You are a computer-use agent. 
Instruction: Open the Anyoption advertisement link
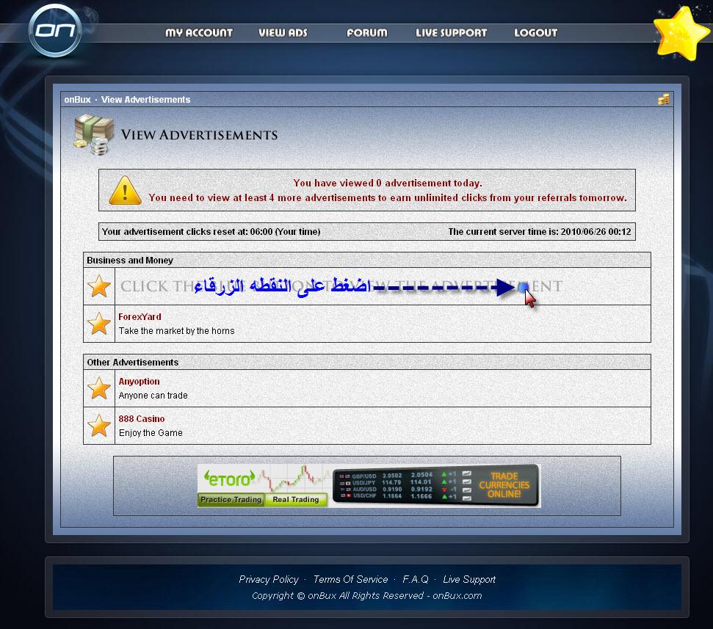[139, 382]
